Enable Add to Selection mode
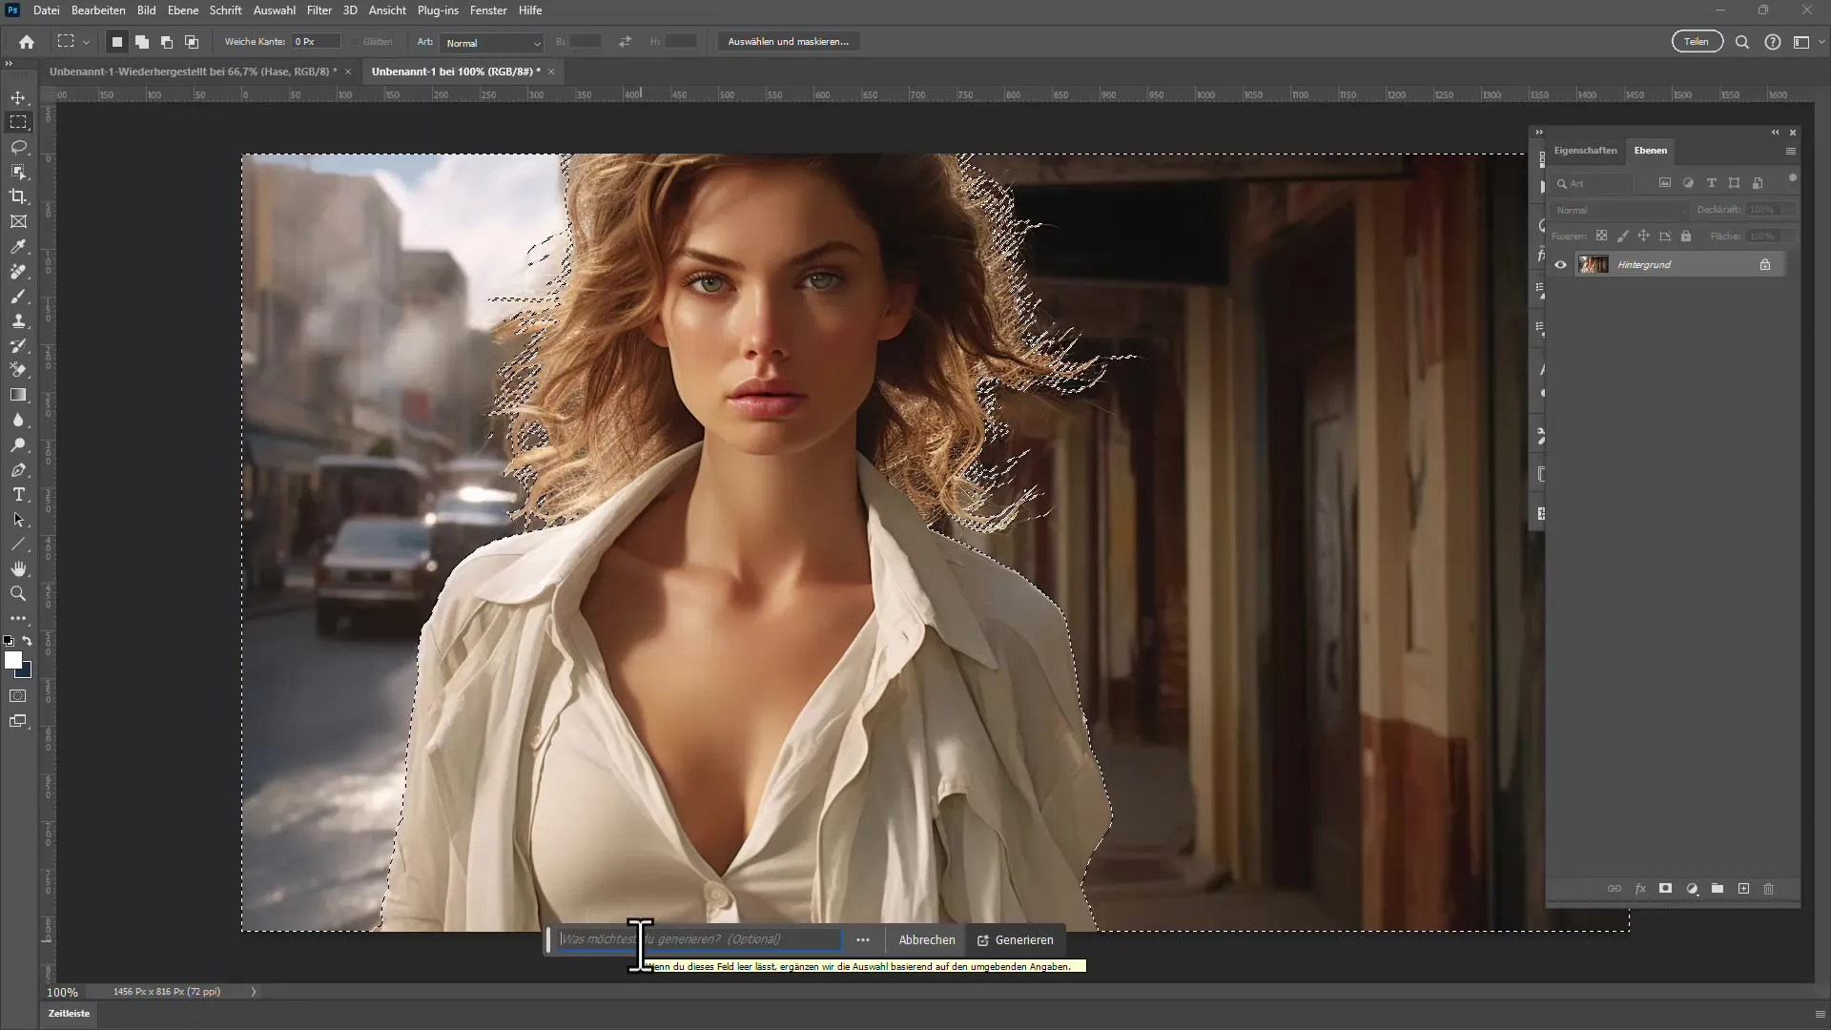Viewport: 1831px width, 1030px height. pyautogui.click(x=142, y=42)
